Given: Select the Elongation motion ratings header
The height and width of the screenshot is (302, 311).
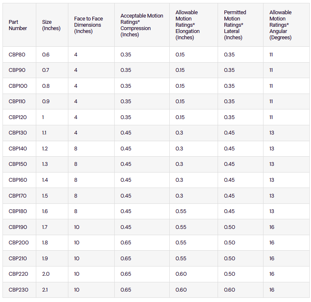Looking at the screenshot, I should [188, 25].
